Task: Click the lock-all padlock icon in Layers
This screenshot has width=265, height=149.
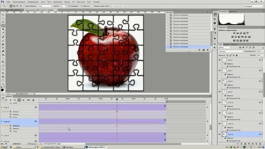Action: pos(236,55)
